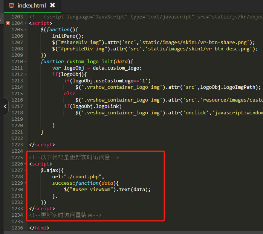Screen dimensions: 263x234
Task: Click the HTML5 file icon on tab
Action: click(x=12, y=5)
